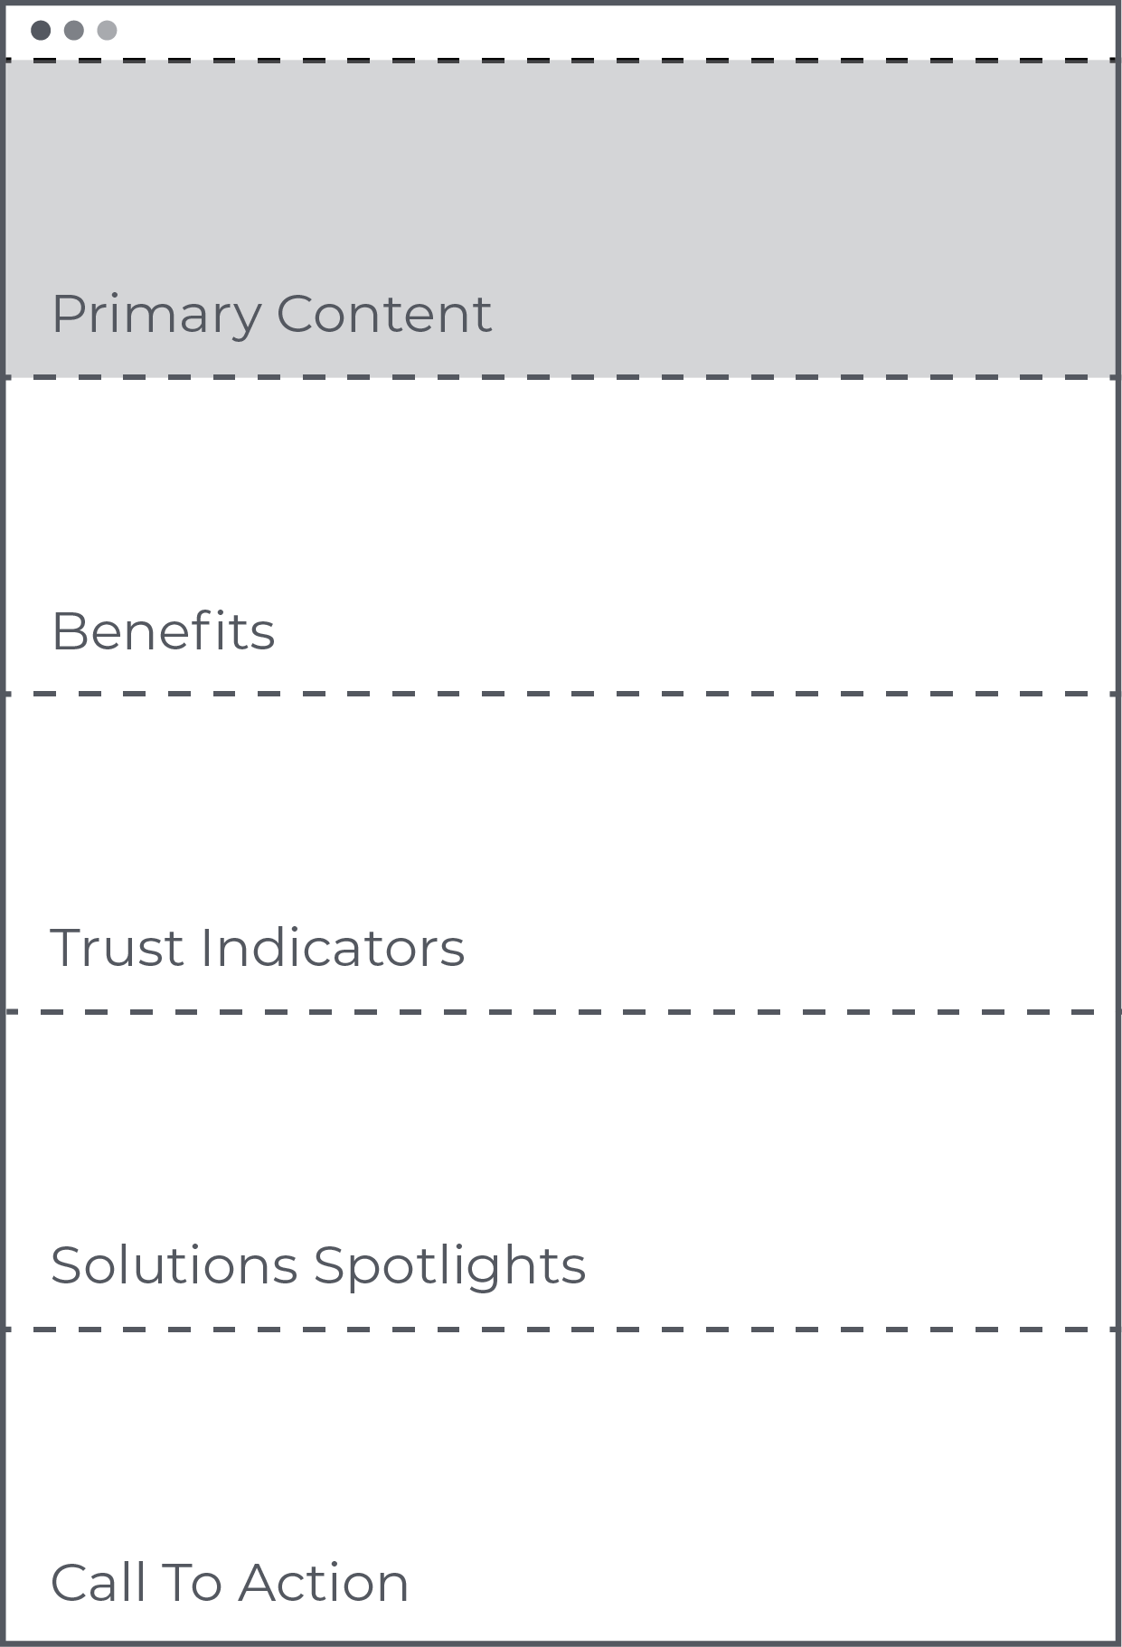The height and width of the screenshot is (1647, 1122).
Task: Click the darkest dot in window bar
Action: (41, 31)
